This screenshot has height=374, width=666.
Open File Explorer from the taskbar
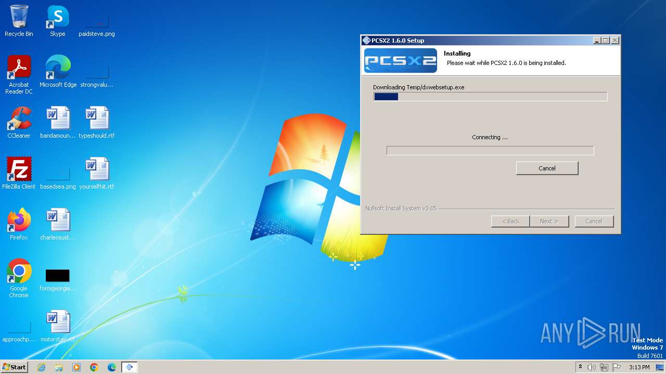coord(59,367)
